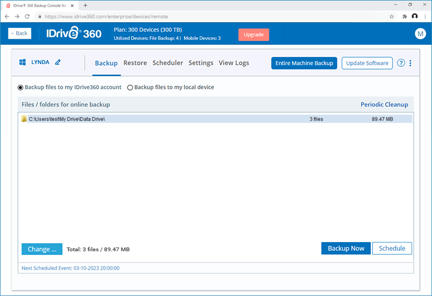Select Backup files to my local device
This screenshot has width=432, height=296.
[130, 87]
